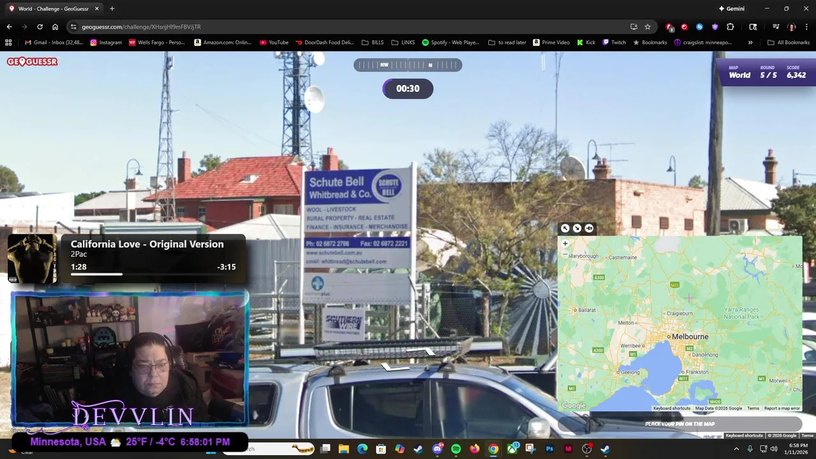
Task: Open the media controls icon in Chrome
Action: point(776,27)
